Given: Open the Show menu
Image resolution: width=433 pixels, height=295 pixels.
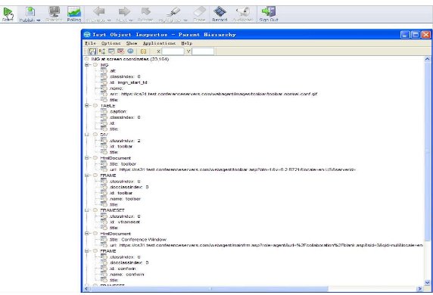Looking at the screenshot, I should pyautogui.click(x=132, y=43).
